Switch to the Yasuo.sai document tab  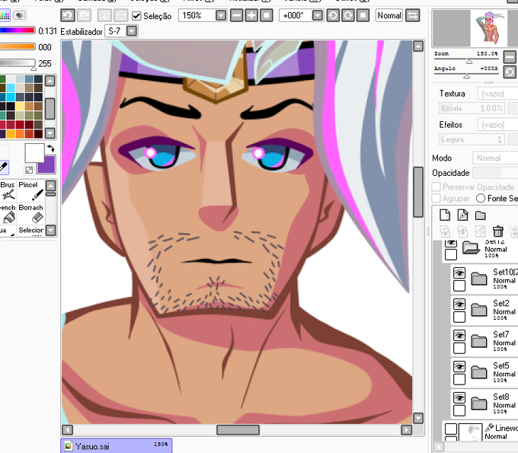[x=117, y=446]
